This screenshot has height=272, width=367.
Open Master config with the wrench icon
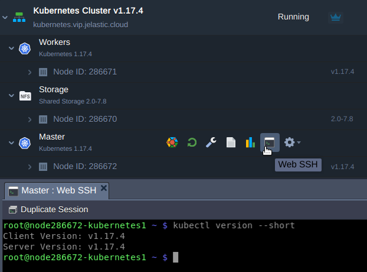211,143
